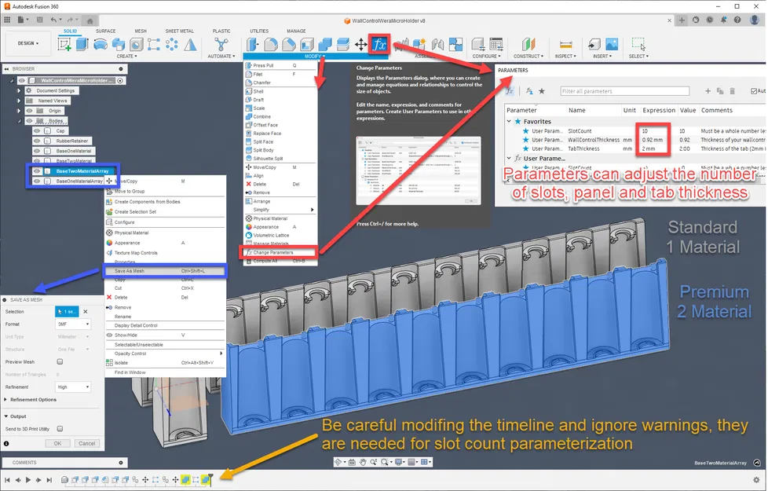Switch to the SURFACE ribbon tab
This screenshot has width=768, height=491.
coord(105,31)
